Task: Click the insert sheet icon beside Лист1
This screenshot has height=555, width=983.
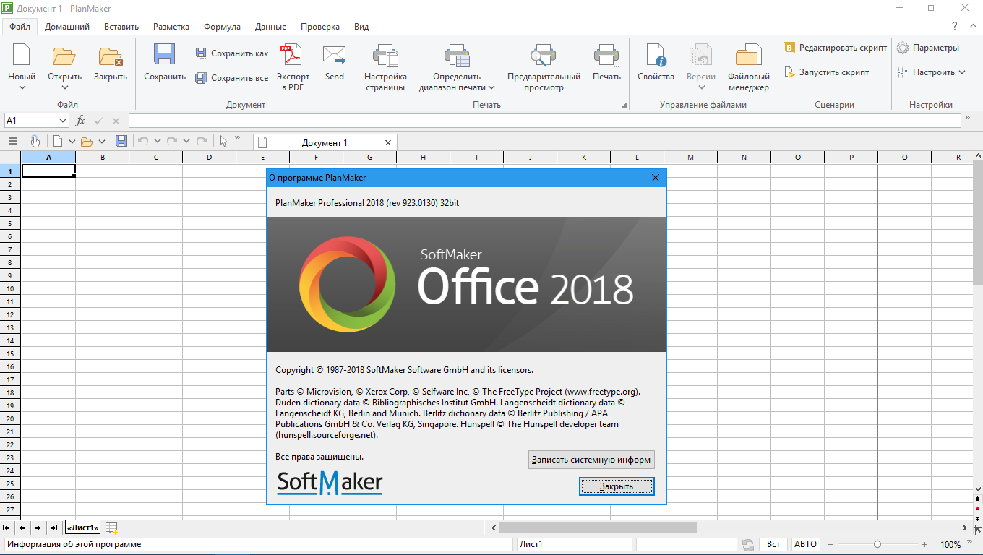Action: (x=111, y=528)
